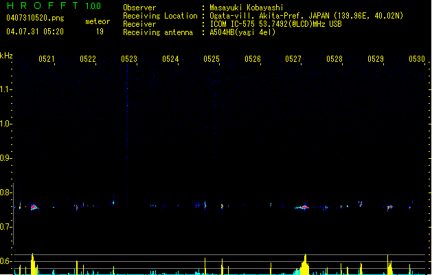The width and height of the screenshot is (432, 275).
Task: Click the 0.6 kHz axis label
Action: 5,261
